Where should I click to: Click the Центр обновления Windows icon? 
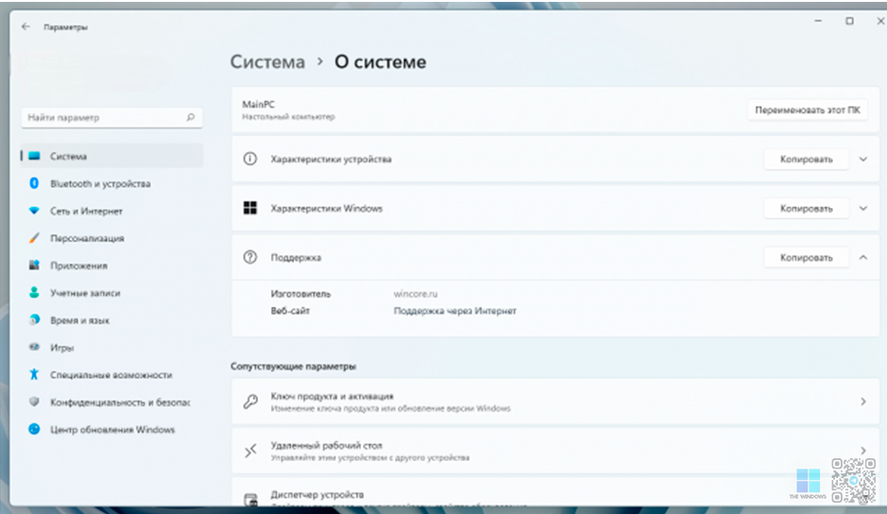click(35, 429)
